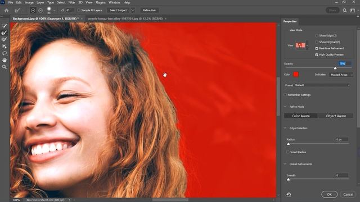Click the Home icon

(x=6, y=10)
